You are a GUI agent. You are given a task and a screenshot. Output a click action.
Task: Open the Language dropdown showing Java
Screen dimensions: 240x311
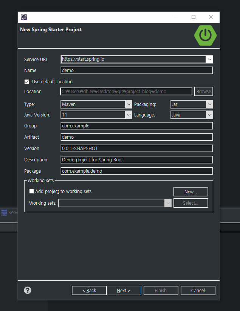(x=192, y=115)
